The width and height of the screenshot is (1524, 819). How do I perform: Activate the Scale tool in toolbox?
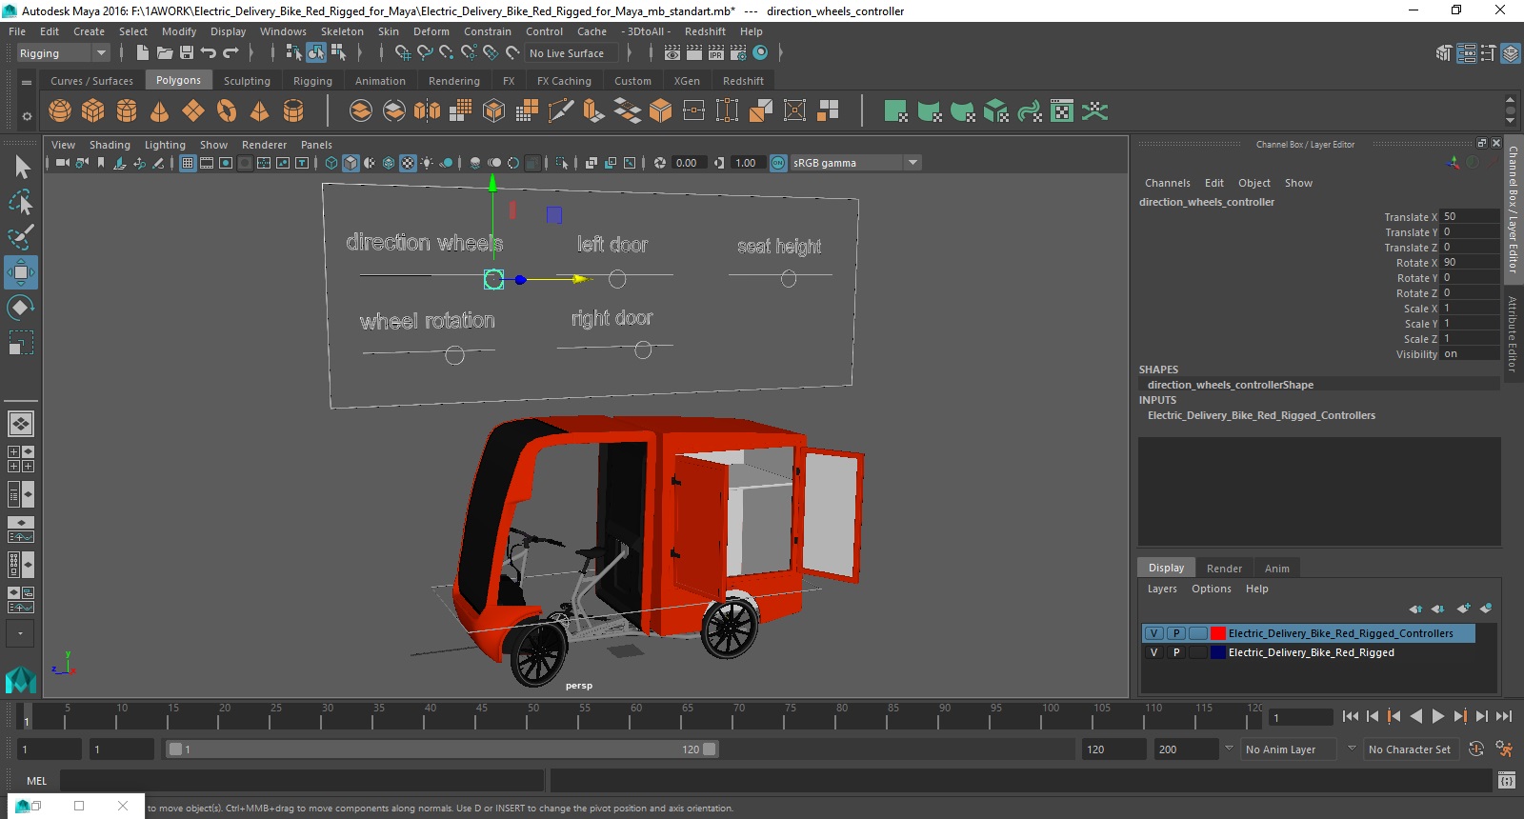(21, 343)
